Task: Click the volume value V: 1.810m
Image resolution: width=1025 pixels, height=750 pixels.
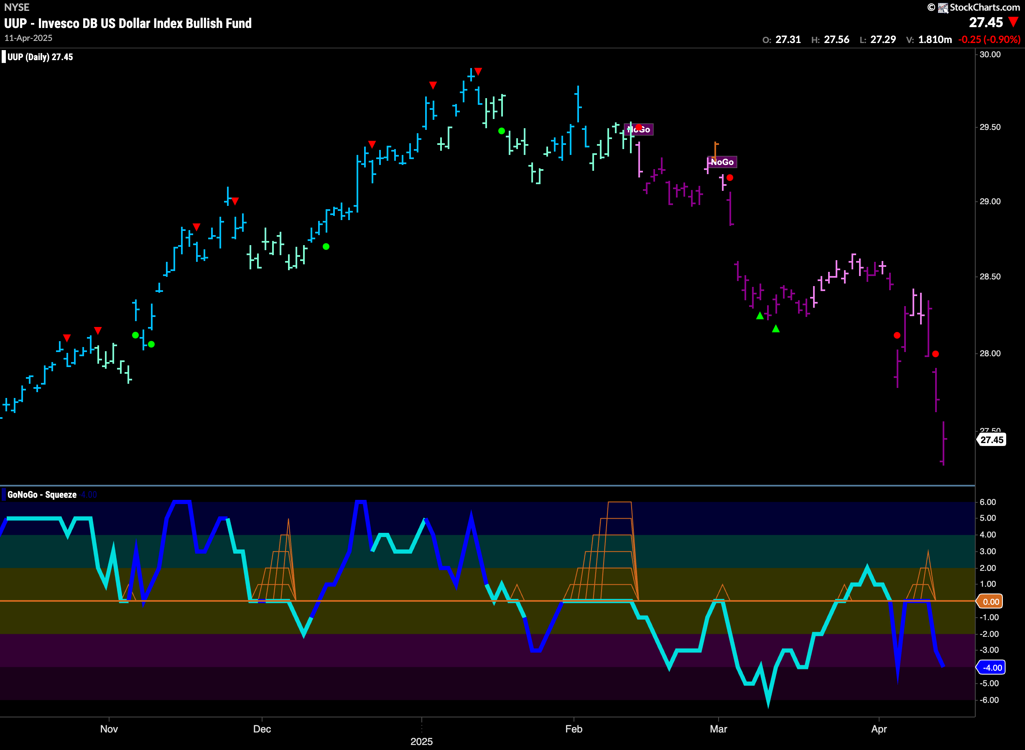Action: coord(929,40)
